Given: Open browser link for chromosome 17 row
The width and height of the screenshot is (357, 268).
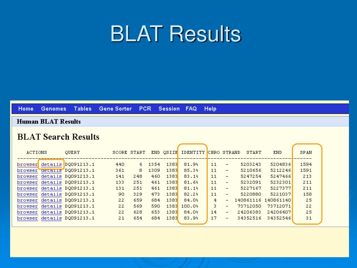Looking at the screenshot, I should 27,218.
